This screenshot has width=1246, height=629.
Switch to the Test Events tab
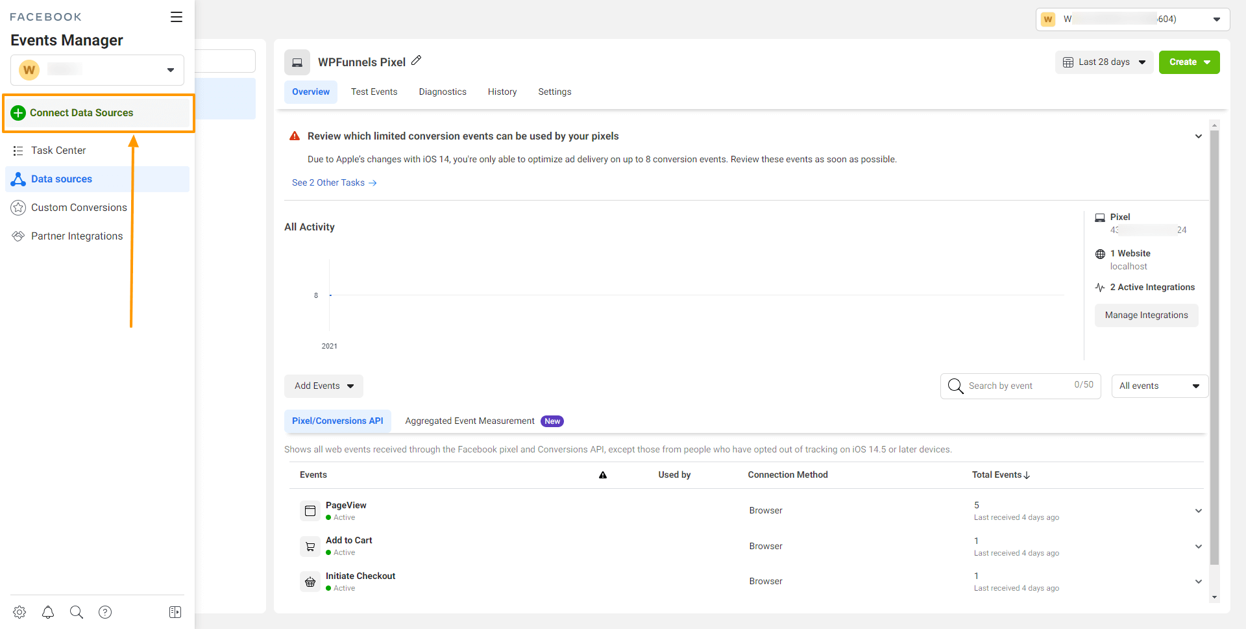coord(374,92)
